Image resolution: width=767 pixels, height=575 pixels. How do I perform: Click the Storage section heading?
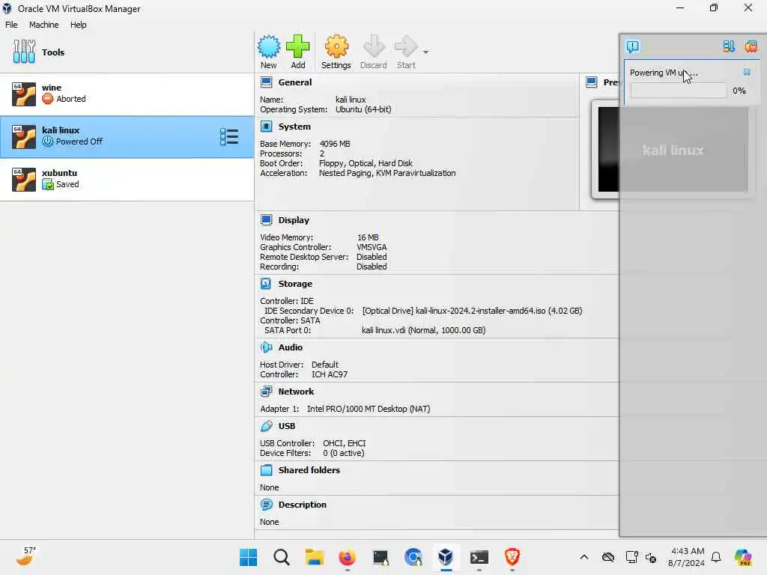coord(295,284)
